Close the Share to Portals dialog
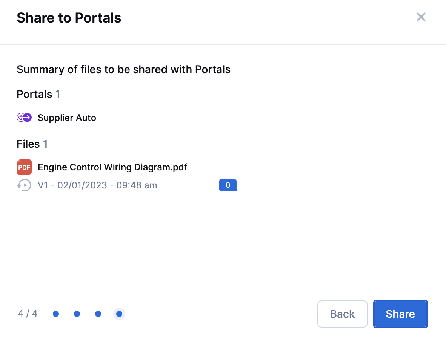This screenshot has height=340, width=446. (x=421, y=17)
